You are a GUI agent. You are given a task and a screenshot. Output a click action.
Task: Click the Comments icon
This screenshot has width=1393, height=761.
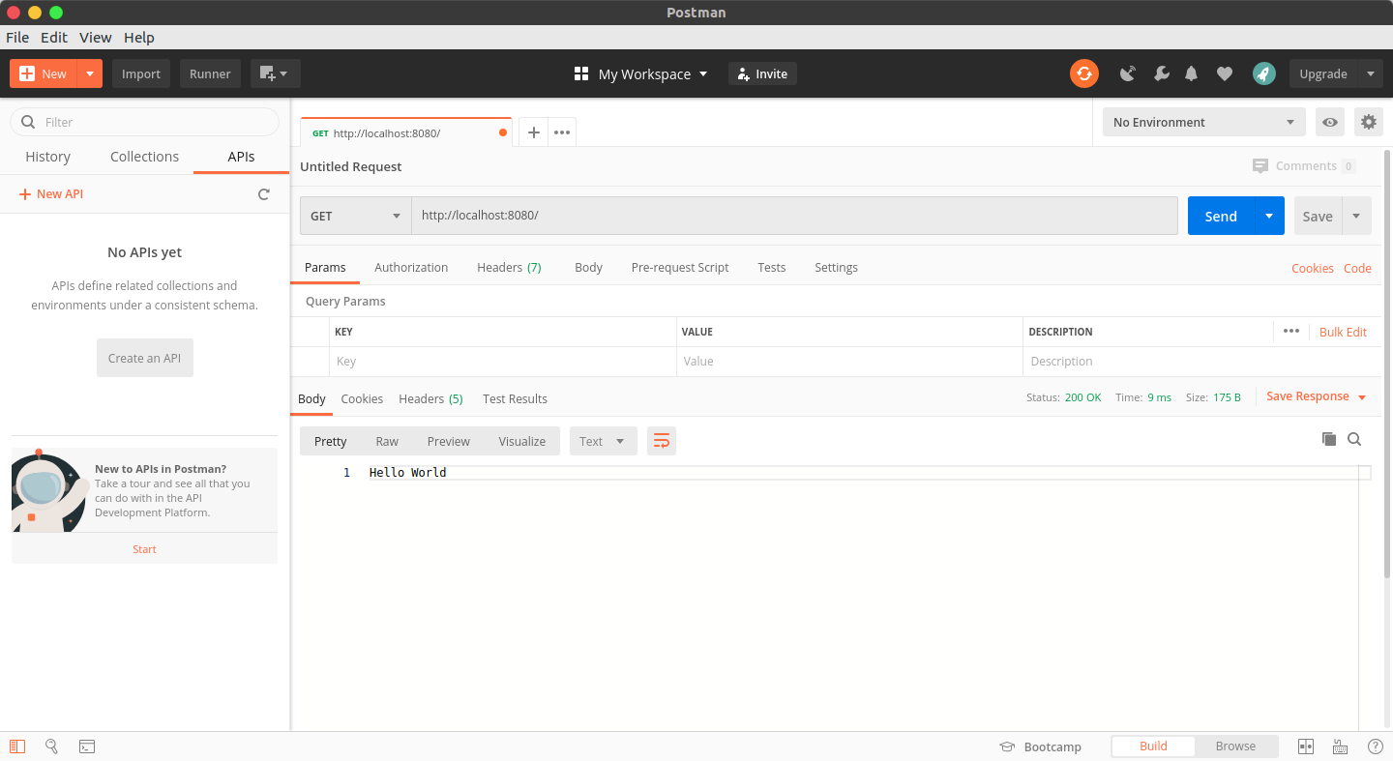pyautogui.click(x=1260, y=165)
